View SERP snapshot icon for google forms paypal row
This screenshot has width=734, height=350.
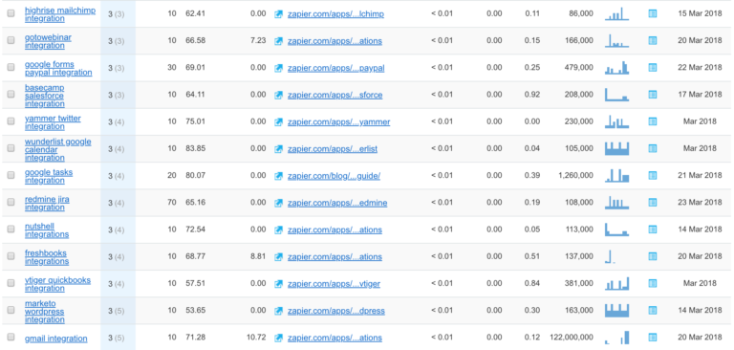pos(653,68)
